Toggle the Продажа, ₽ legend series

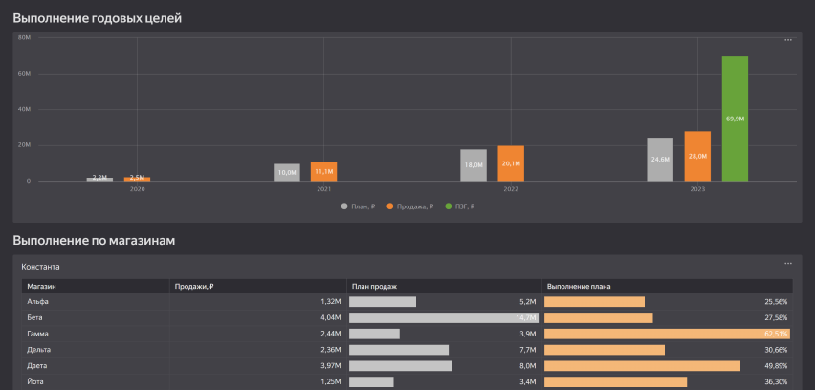coord(409,206)
